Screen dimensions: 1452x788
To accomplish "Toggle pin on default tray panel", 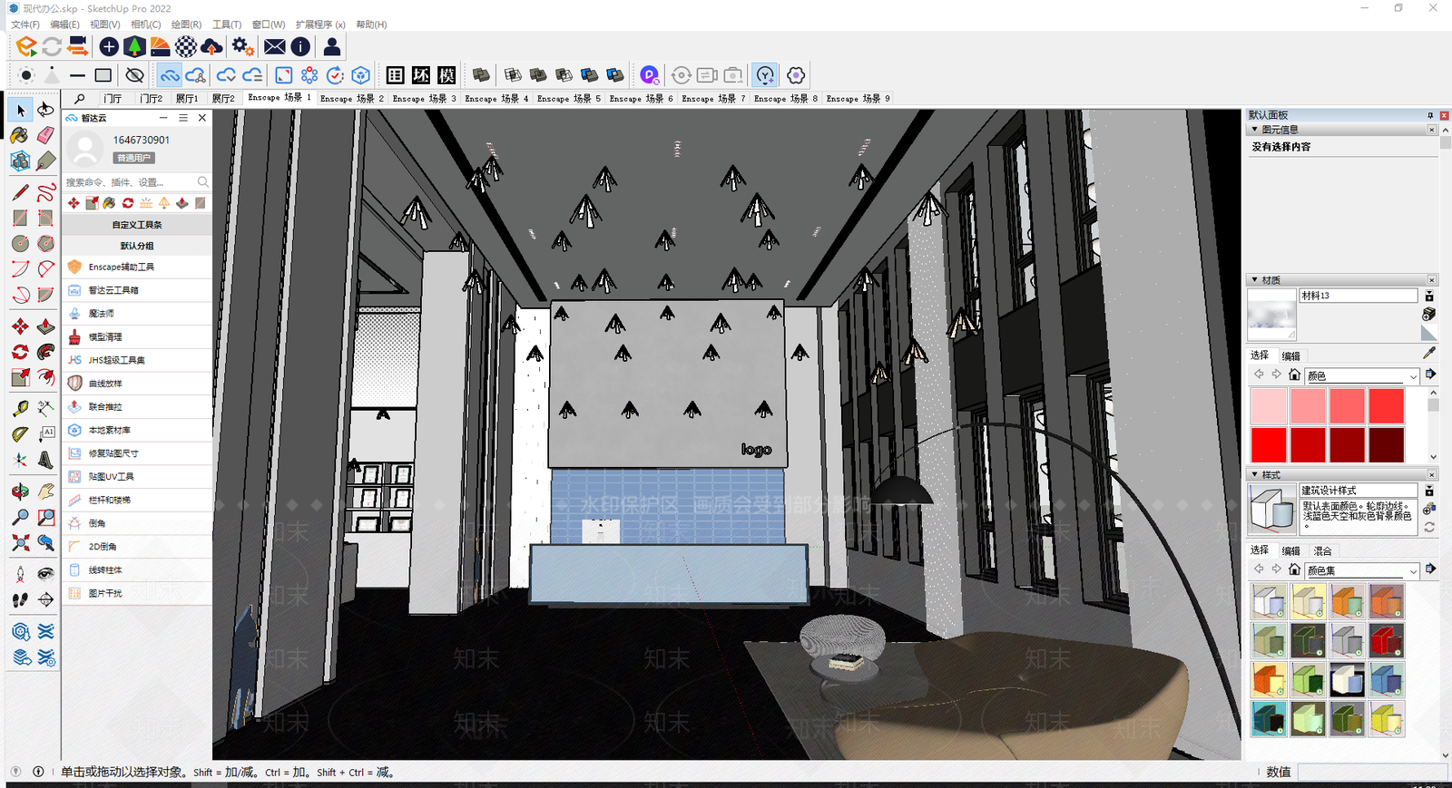I will point(1430,116).
